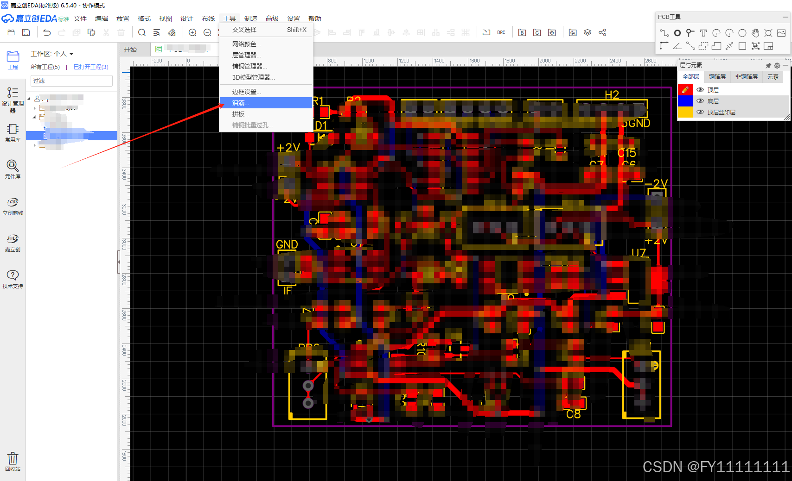Switch to the 元素 tab
Viewport: 792px width, 481px height.
point(773,77)
